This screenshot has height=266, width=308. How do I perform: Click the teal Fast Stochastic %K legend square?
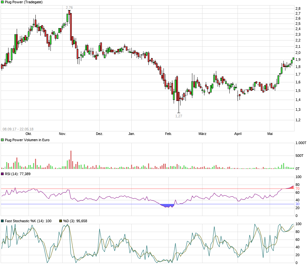pos(2,221)
